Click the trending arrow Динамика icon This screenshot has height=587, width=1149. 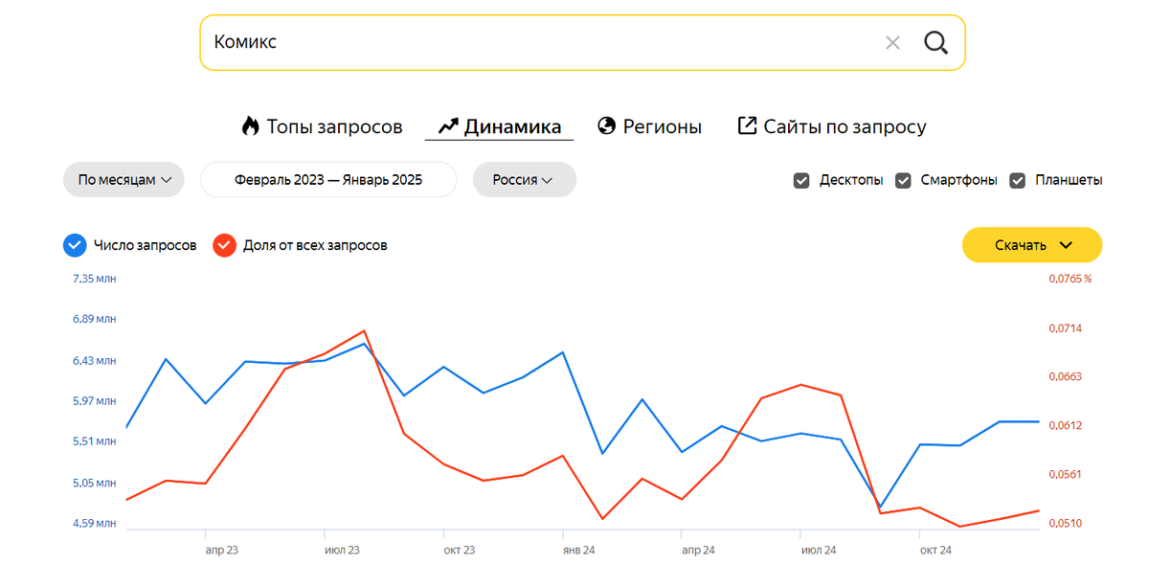[448, 126]
